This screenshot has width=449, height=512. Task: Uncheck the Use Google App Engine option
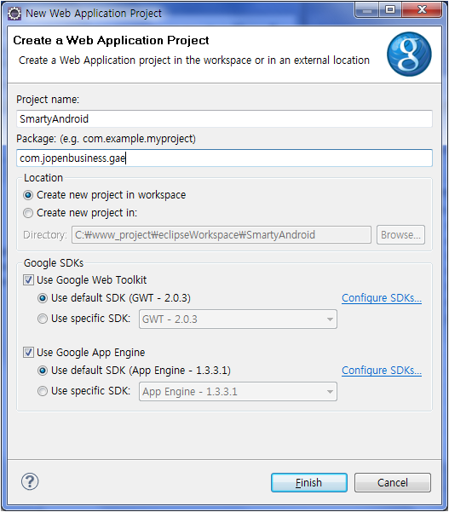coord(28,353)
